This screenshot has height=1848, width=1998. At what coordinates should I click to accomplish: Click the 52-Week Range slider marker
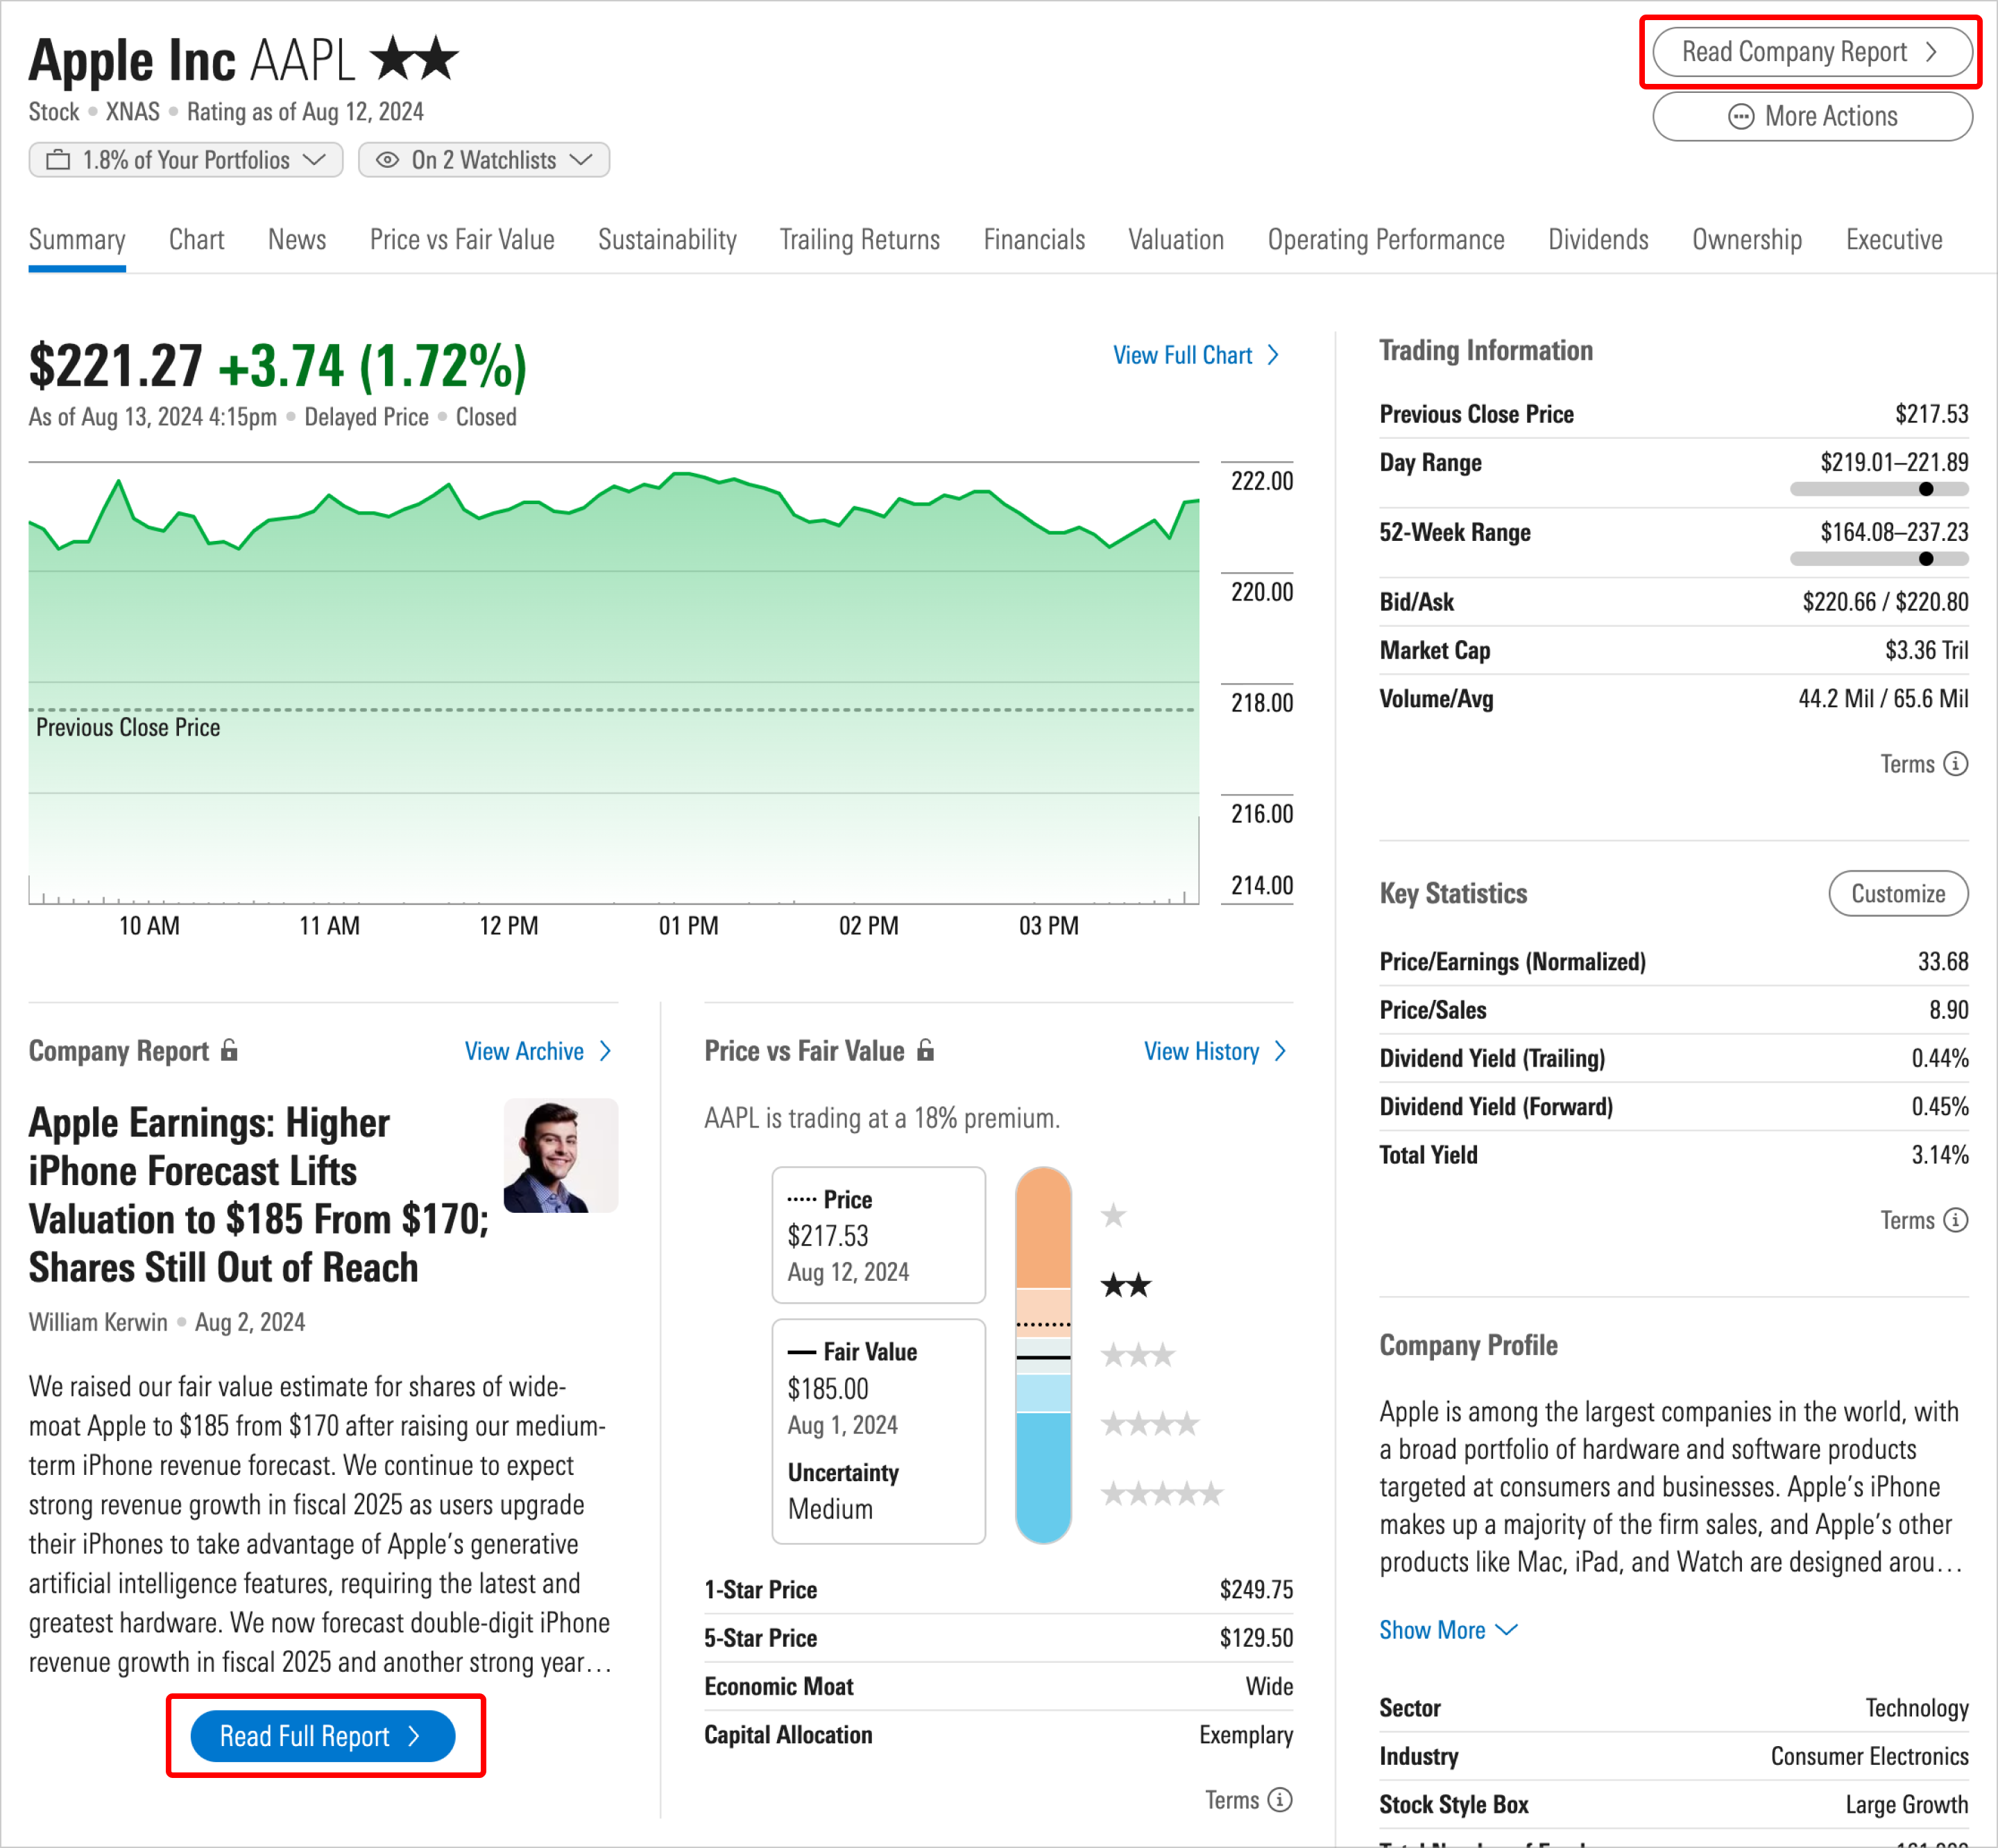tap(1926, 559)
